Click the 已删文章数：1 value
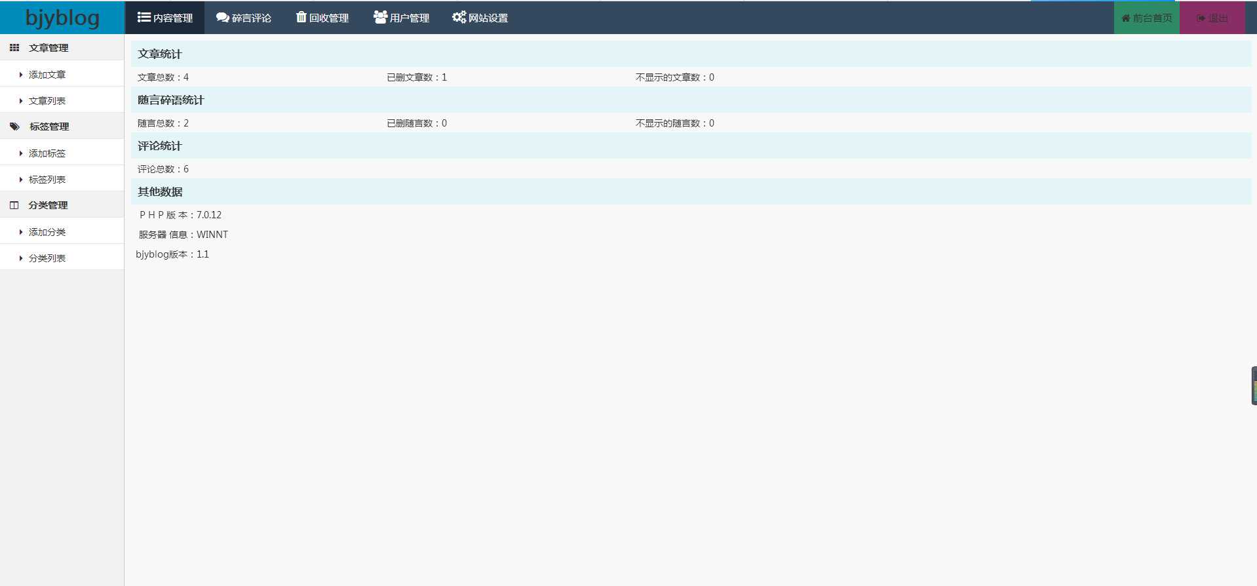Viewport: 1257px width, 586px height. pos(417,77)
